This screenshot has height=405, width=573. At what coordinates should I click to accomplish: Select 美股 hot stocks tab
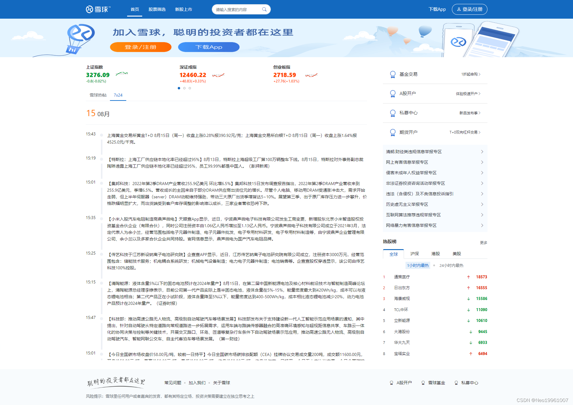[457, 254]
